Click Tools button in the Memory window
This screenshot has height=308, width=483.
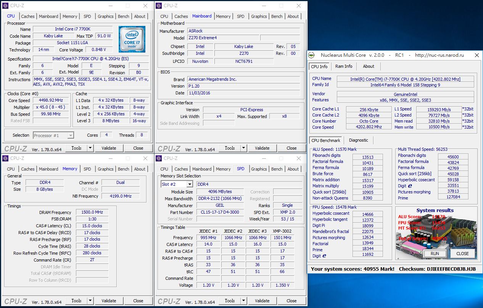pos(76,301)
